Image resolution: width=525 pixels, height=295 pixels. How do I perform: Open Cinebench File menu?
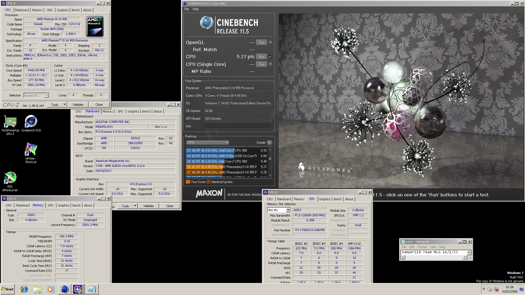[186, 9]
